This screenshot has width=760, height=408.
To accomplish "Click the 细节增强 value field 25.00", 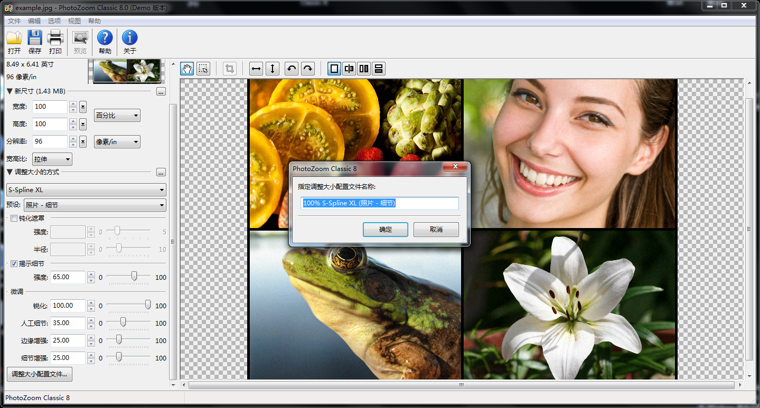I will [x=68, y=358].
